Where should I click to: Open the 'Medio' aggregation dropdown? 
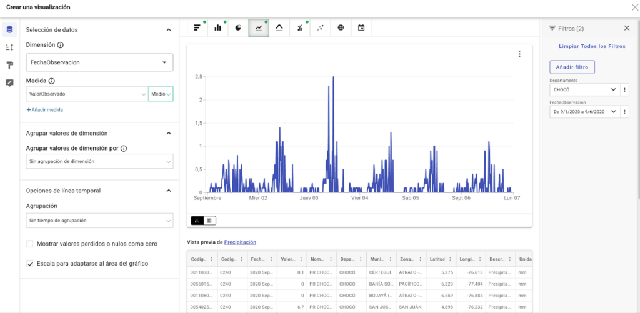pos(160,94)
